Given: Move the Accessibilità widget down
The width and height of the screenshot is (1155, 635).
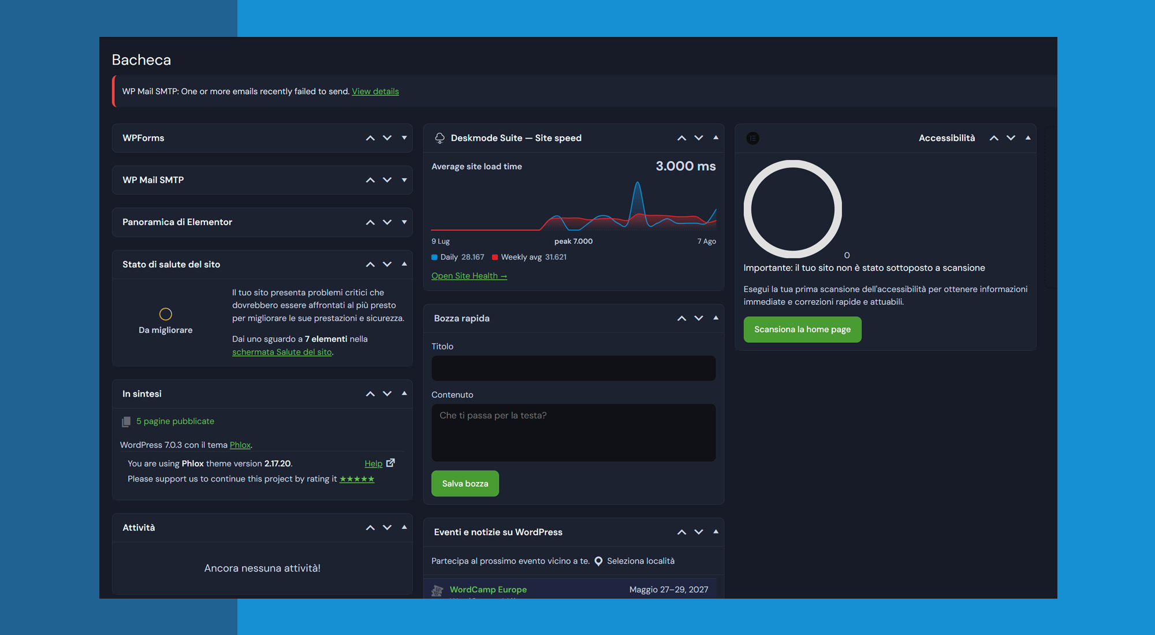Looking at the screenshot, I should click(1011, 138).
